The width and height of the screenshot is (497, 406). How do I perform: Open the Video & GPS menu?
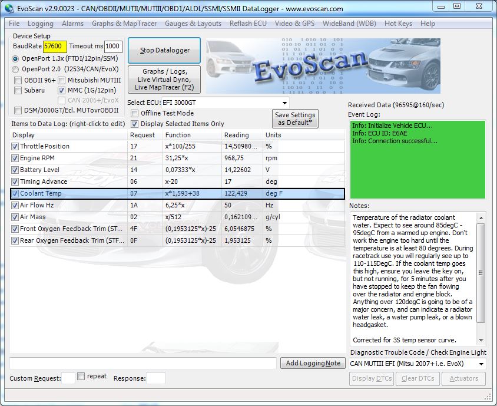coord(294,24)
